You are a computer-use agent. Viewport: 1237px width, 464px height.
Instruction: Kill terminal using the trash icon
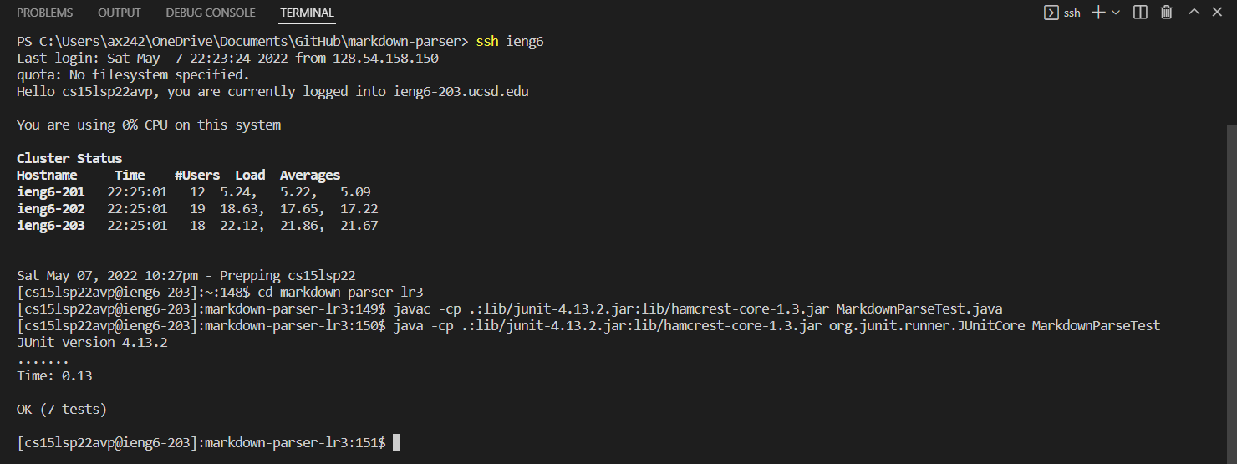click(x=1166, y=13)
